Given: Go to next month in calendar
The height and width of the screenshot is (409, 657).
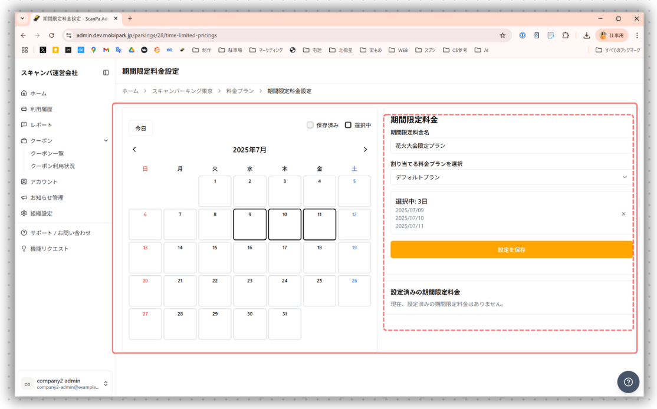Looking at the screenshot, I should 365,150.
